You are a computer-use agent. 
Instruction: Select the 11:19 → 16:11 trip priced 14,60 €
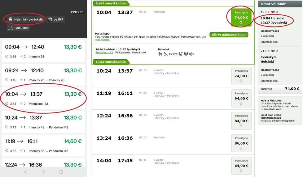[43, 145]
